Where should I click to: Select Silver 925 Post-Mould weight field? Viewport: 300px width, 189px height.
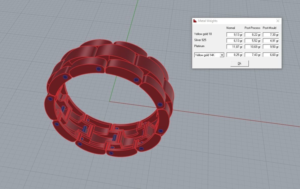click(271, 41)
